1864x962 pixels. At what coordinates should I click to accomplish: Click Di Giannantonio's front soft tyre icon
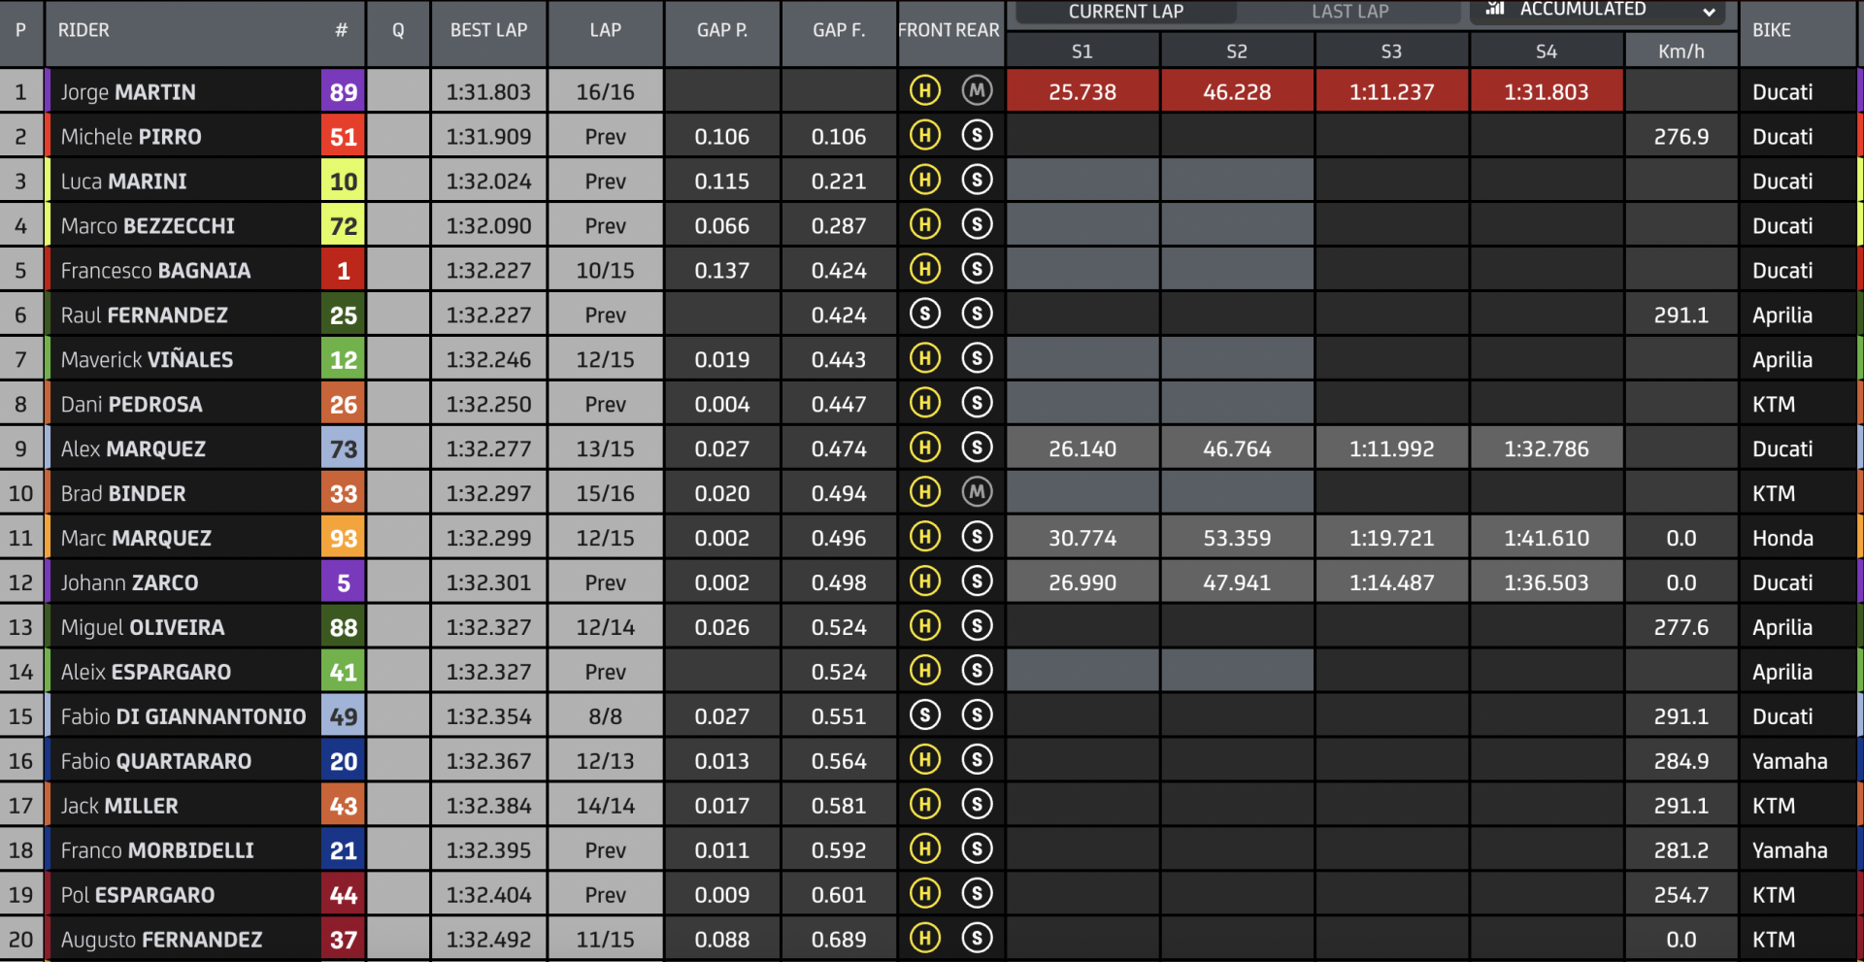[924, 716]
